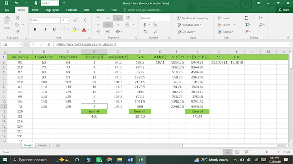
Task: Increase font size with larger A
Action: [x=75, y=20]
